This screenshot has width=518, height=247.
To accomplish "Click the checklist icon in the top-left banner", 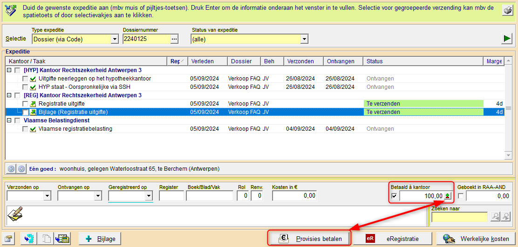I will click(11, 11).
